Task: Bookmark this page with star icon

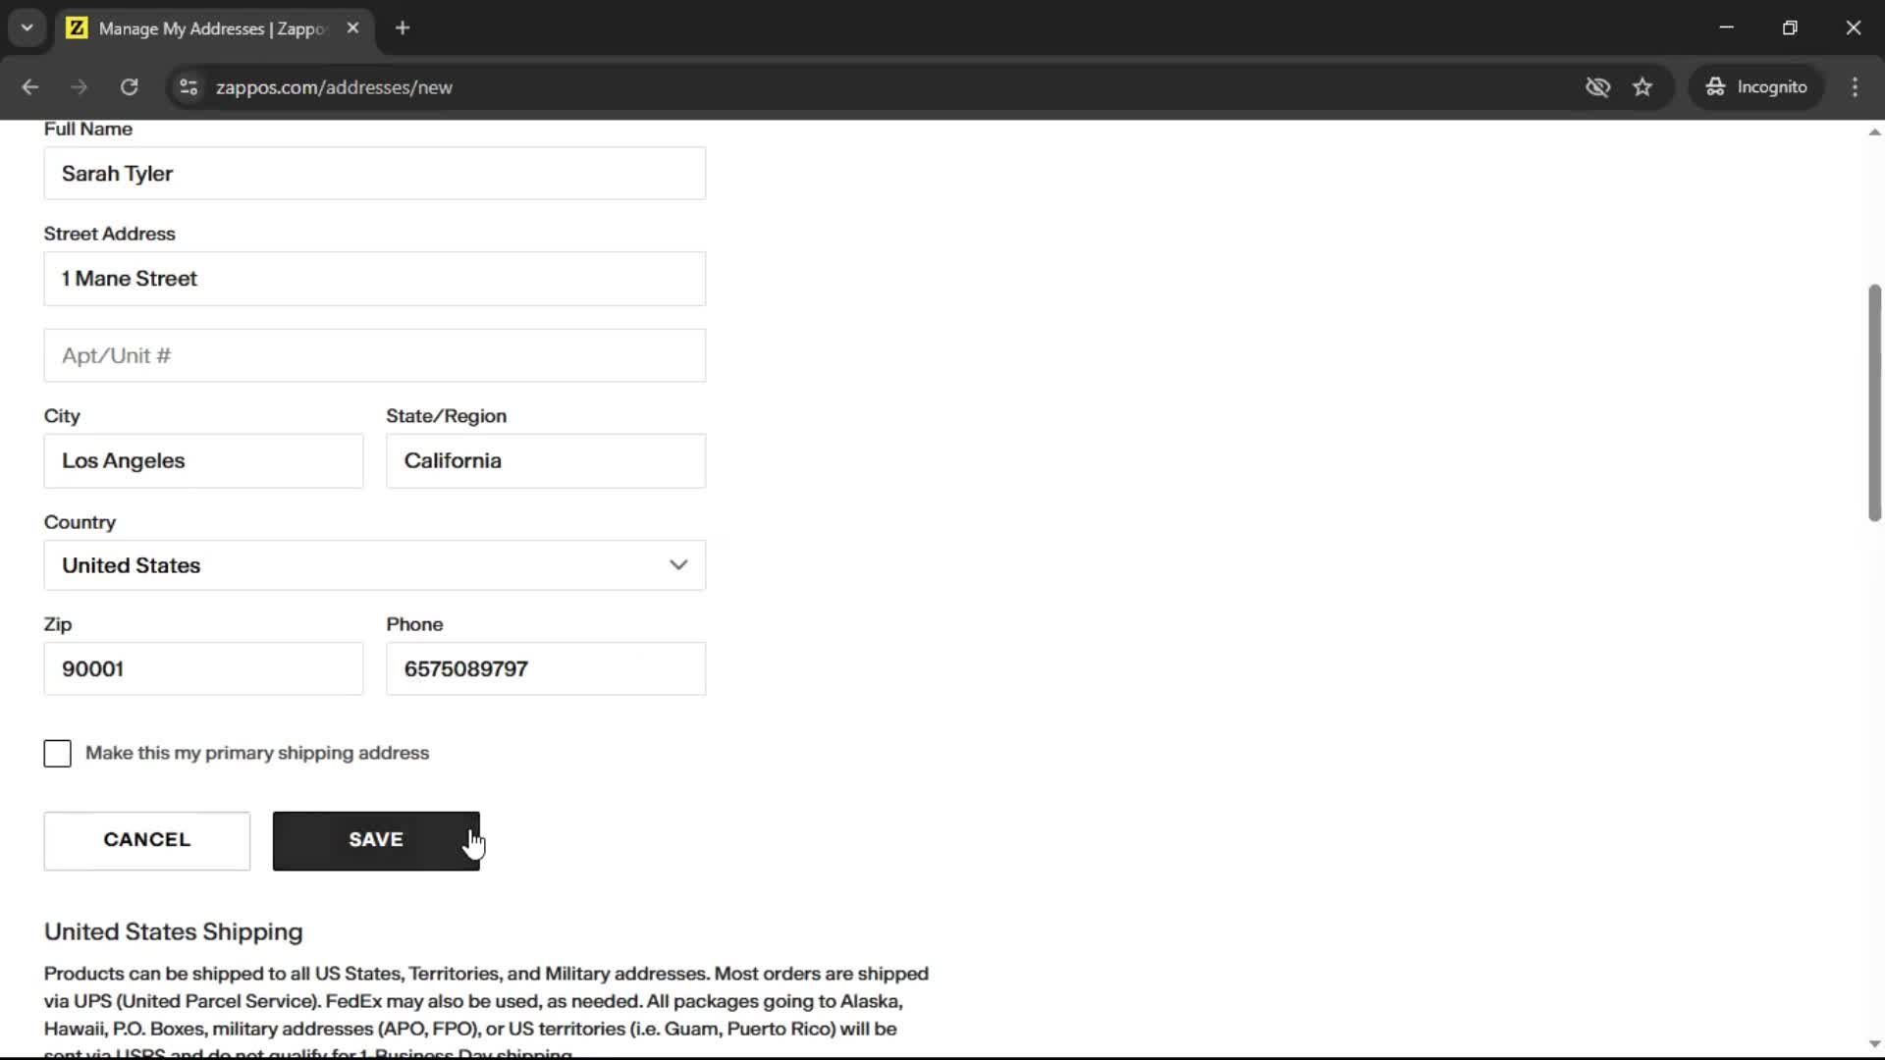Action: point(1643,87)
